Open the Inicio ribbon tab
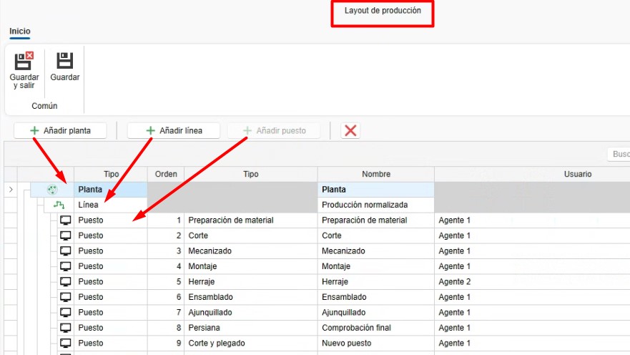This screenshot has width=630, height=355. tap(20, 31)
